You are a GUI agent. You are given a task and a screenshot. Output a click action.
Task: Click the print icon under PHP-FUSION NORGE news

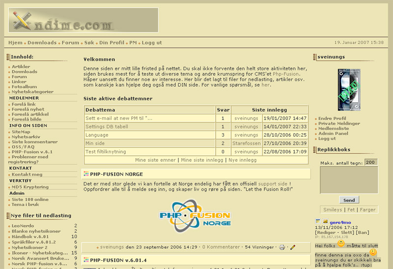282,247
